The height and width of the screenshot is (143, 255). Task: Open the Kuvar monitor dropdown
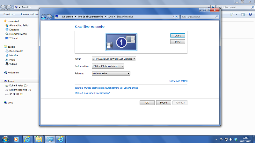click(114, 59)
